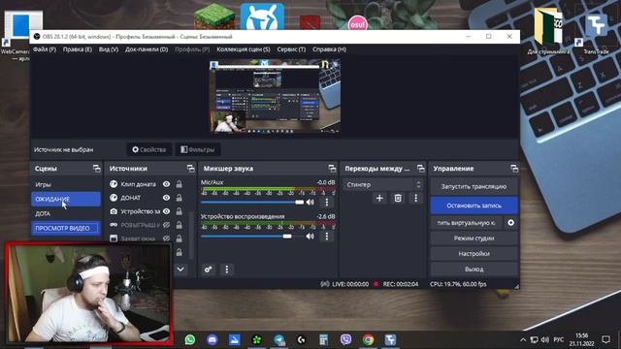Open the Справка (H) menu
The height and width of the screenshot is (349, 621).
click(x=329, y=49)
